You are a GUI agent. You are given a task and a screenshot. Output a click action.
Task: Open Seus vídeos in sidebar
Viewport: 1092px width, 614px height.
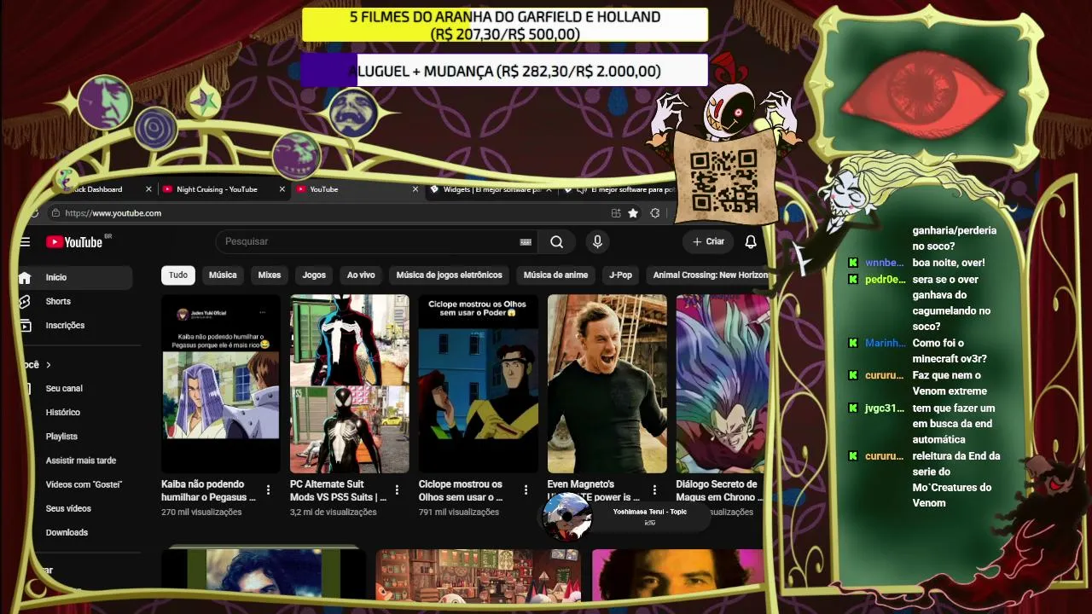point(68,508)
